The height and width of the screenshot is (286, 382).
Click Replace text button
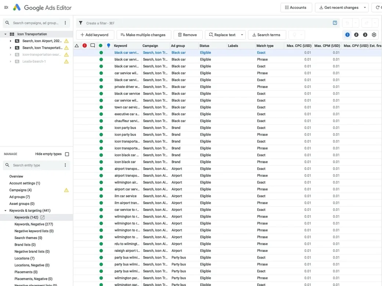point(222,35)
